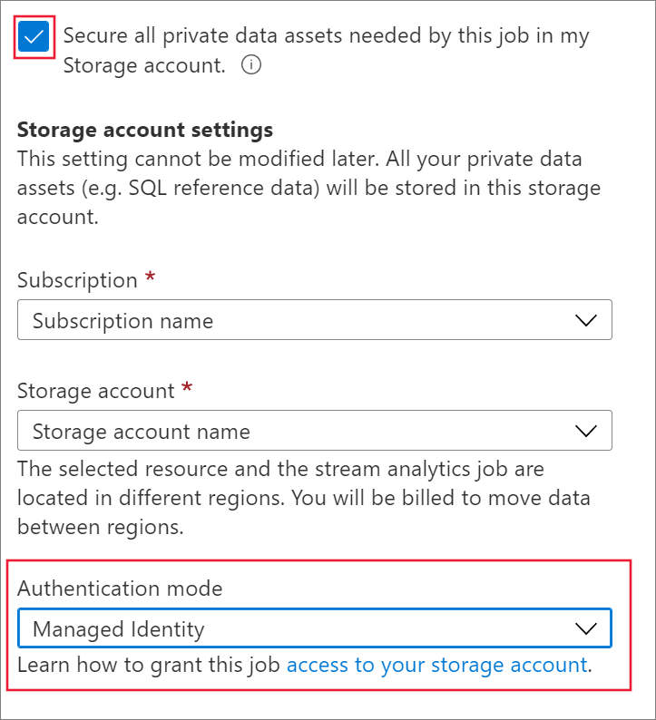Click the 'Managed Identity' selected value text
The width and height of the screenshot is (656, 720).
click(x=119, y=628)
